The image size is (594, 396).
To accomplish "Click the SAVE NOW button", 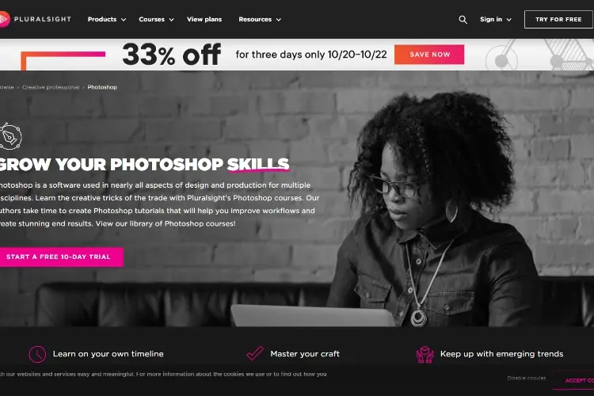I will (x=429, y=55).
